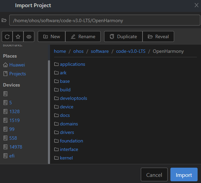
Task: Open the efi device
Action: (12, 156)
